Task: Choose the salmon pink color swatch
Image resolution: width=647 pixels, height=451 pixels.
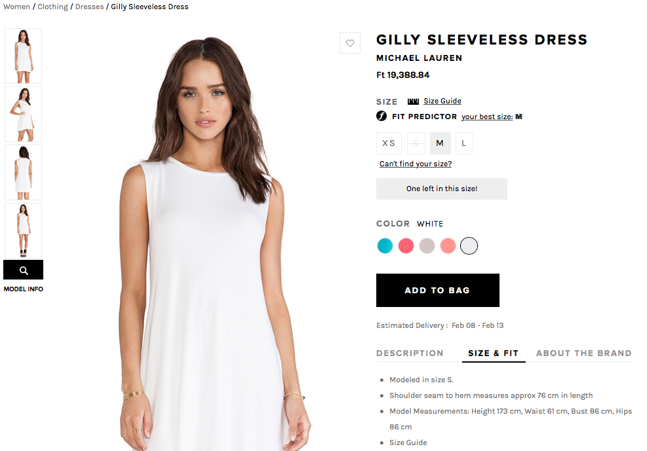Action: 448,246
